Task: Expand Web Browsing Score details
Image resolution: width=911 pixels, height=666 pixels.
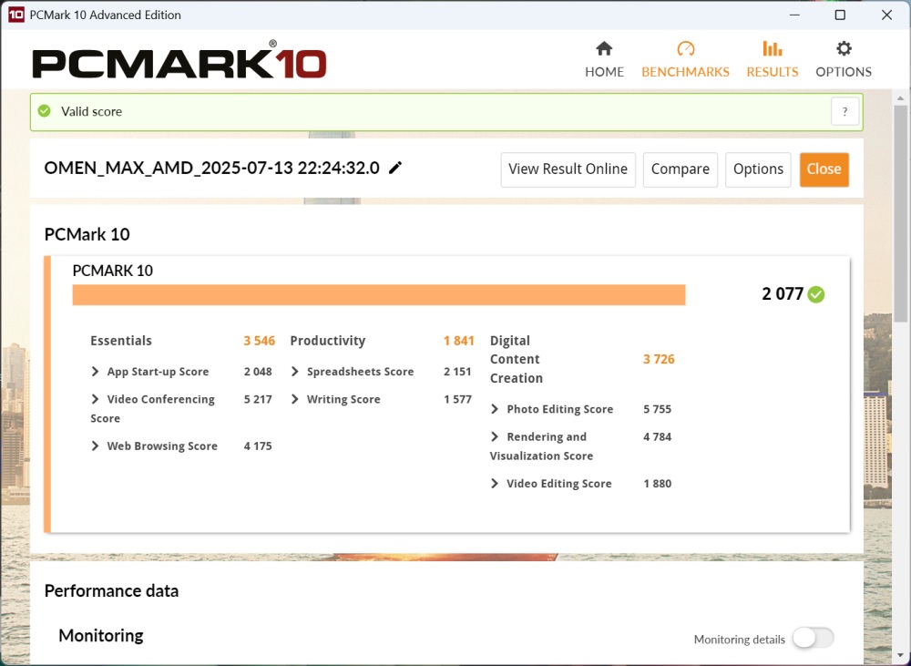Action: [96, 446]
